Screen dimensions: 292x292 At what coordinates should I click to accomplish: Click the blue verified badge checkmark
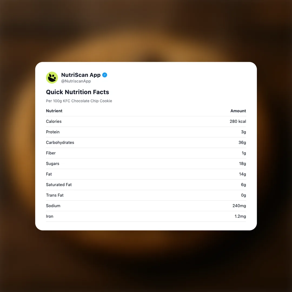(105, 75)
